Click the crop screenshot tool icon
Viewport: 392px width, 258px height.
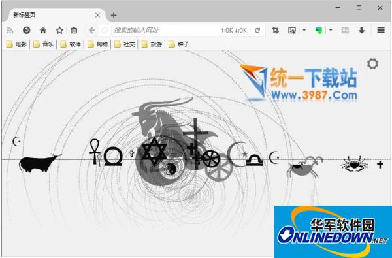click(275, 31)
